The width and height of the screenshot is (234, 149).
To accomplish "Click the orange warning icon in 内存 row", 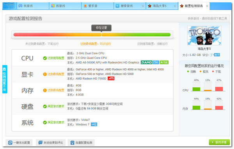I will click(45, 90).
